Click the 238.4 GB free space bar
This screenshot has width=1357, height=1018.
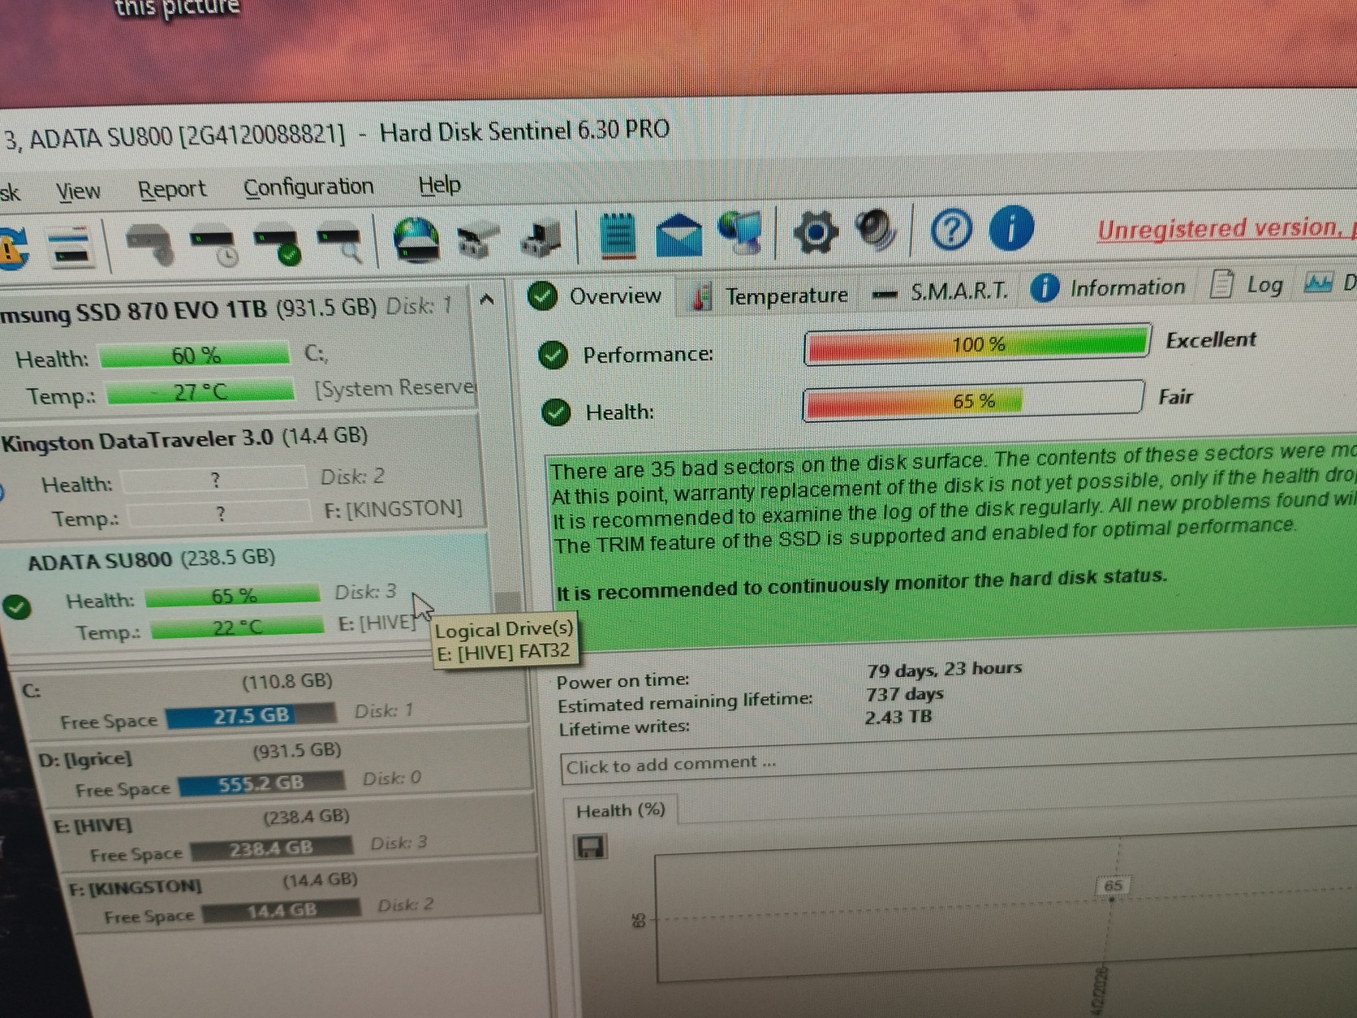point(271,848)
